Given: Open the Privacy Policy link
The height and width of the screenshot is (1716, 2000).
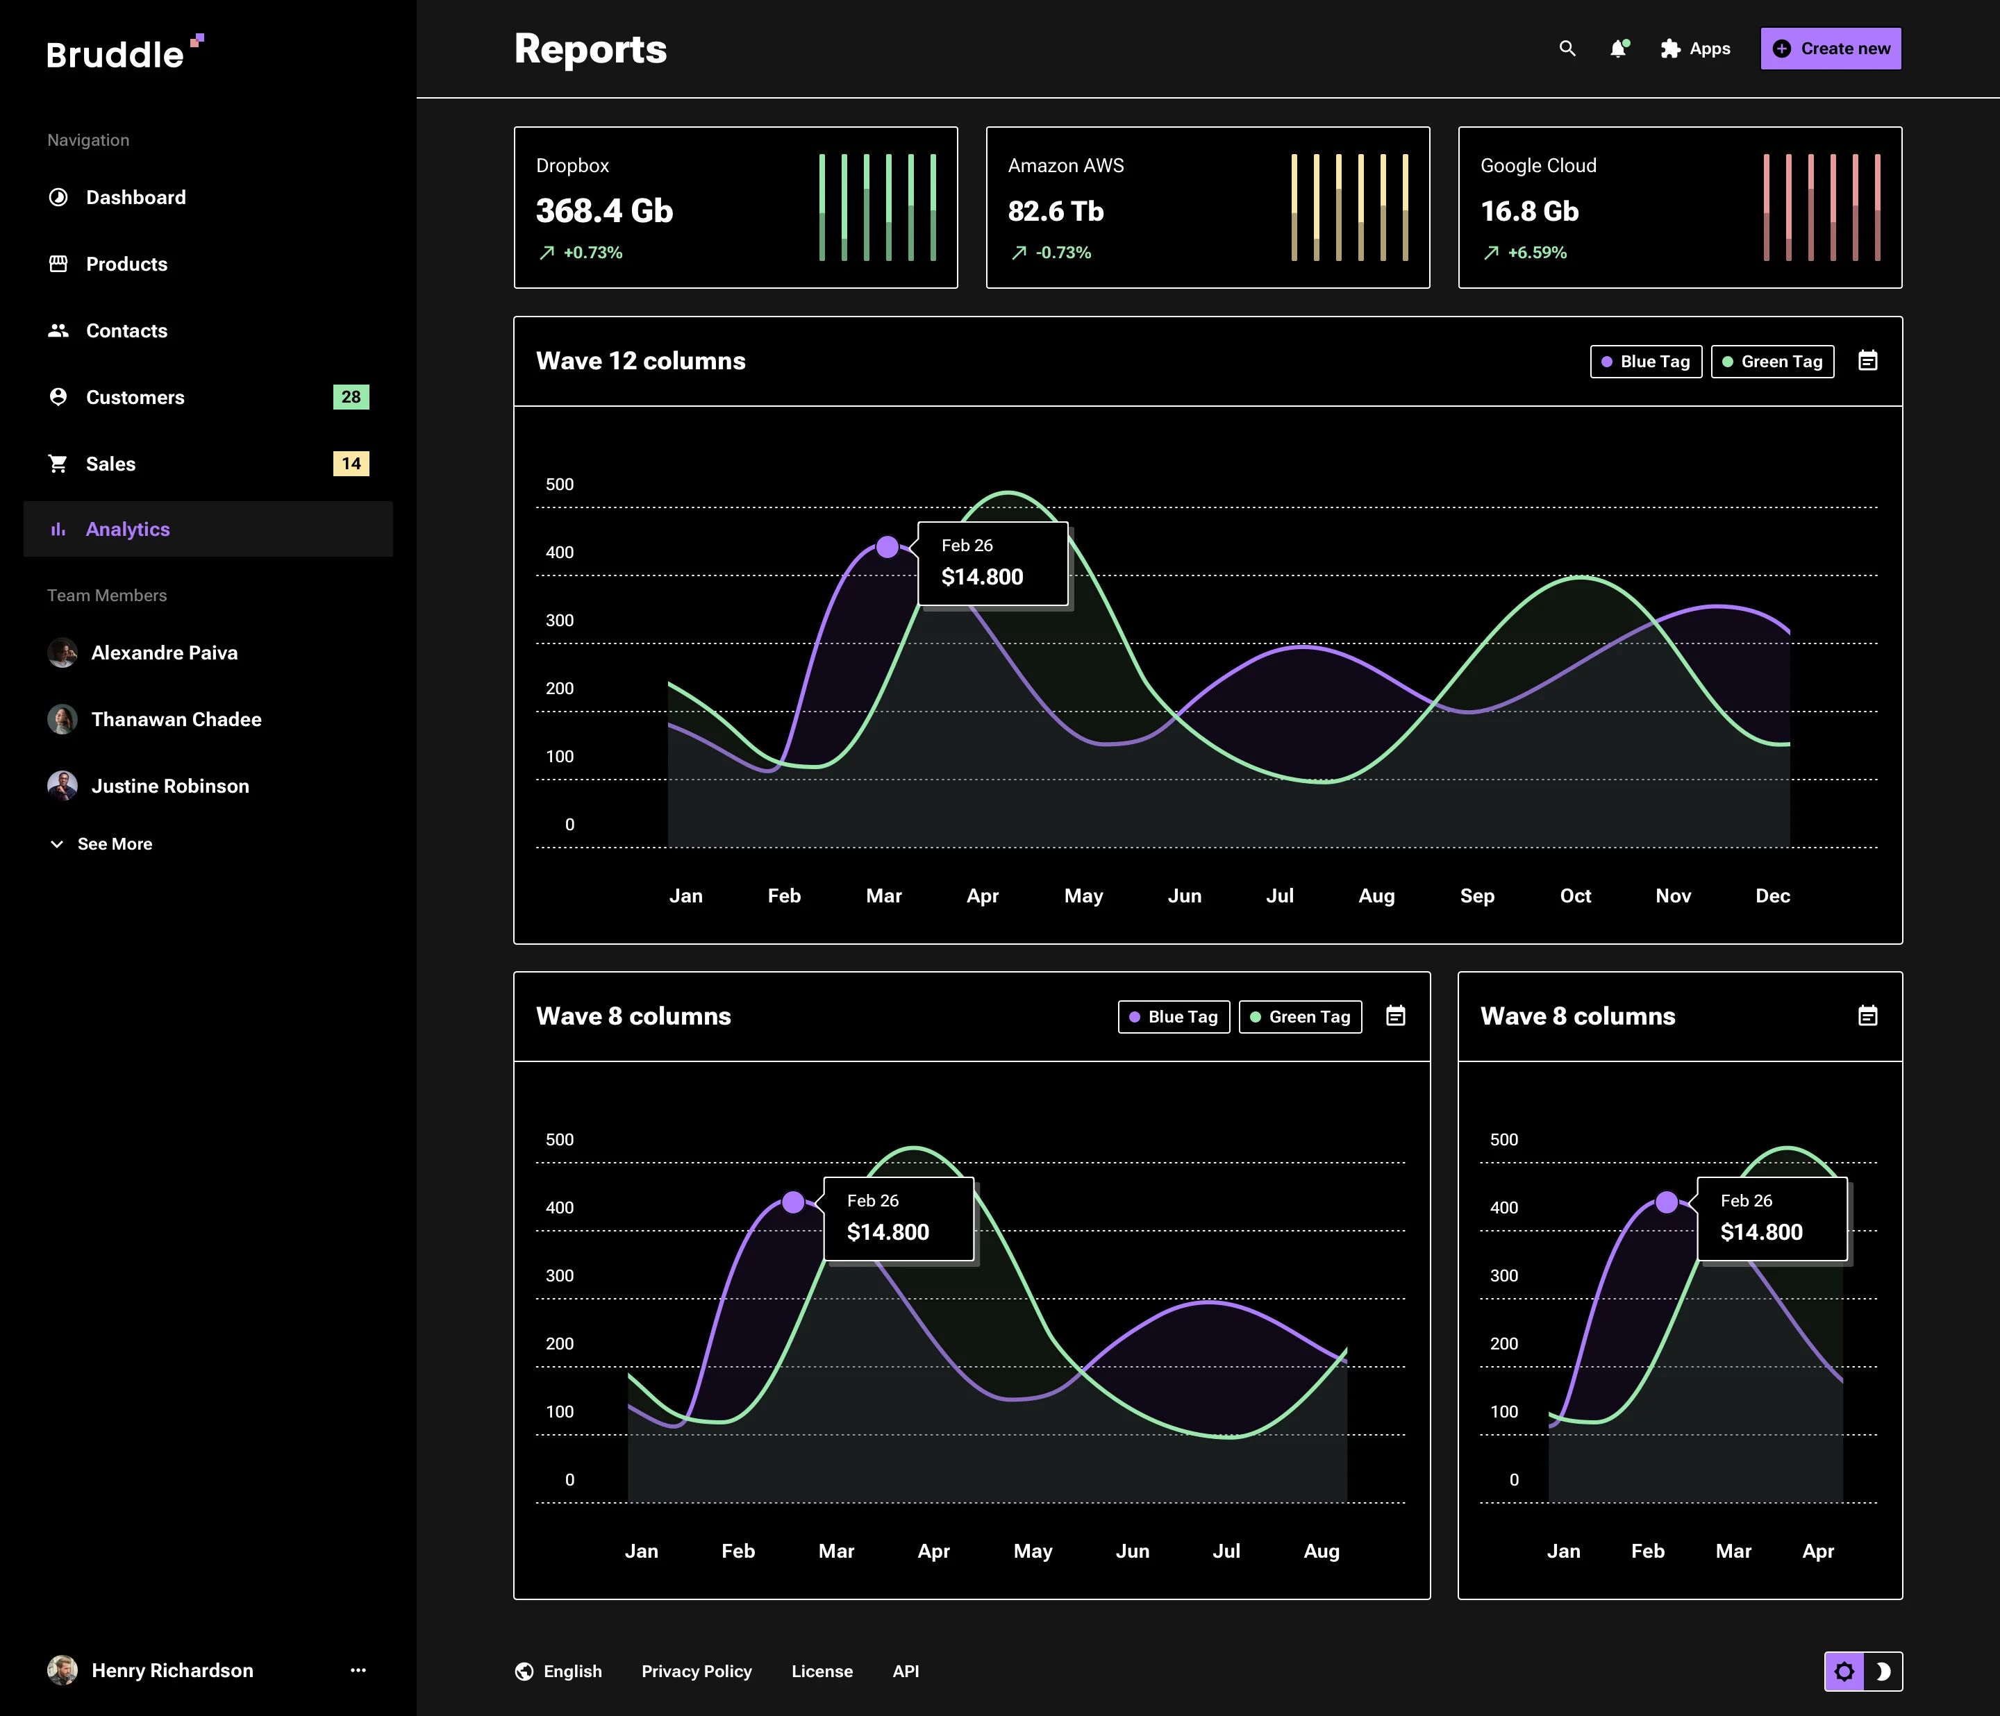Looking at the screenshot, I should tap(696, 1671).
